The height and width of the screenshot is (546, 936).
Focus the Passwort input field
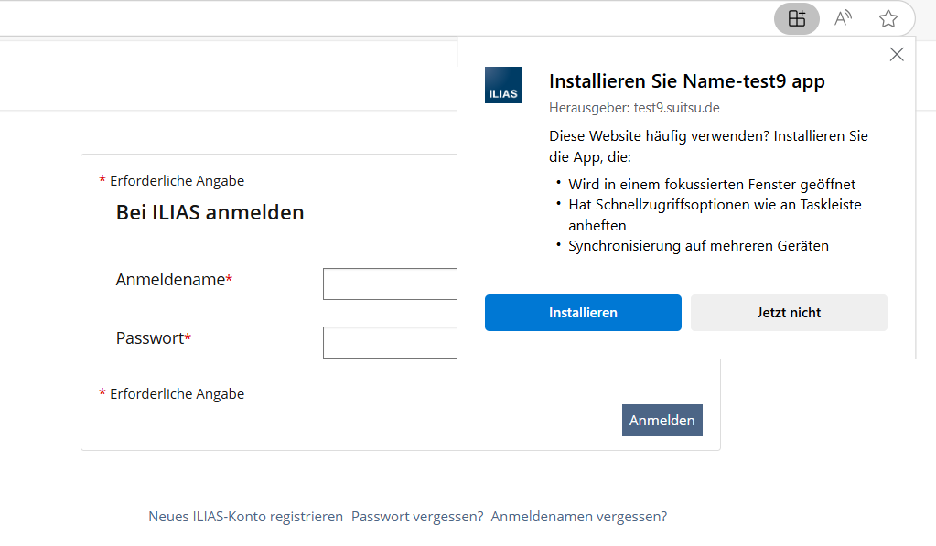(x=390, y=342)
